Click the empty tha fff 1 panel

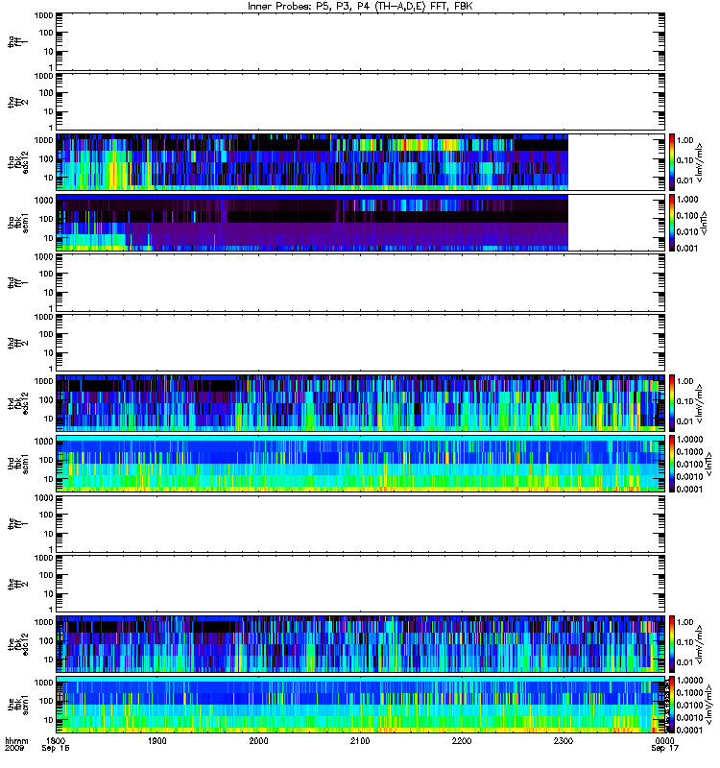(361, 41)
